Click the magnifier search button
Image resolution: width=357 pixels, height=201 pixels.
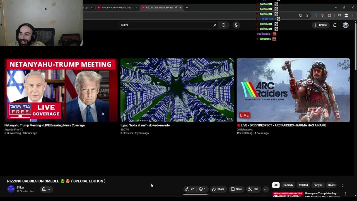click(224, 25)
